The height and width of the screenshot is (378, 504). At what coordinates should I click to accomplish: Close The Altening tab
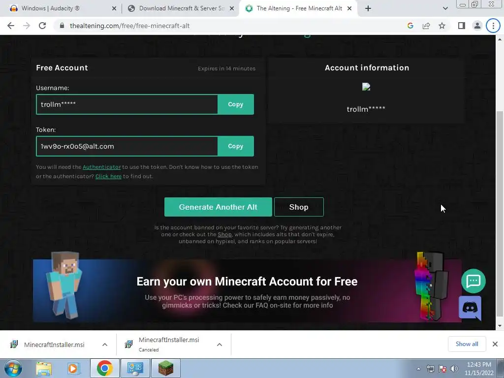click(x=349, y=9)
